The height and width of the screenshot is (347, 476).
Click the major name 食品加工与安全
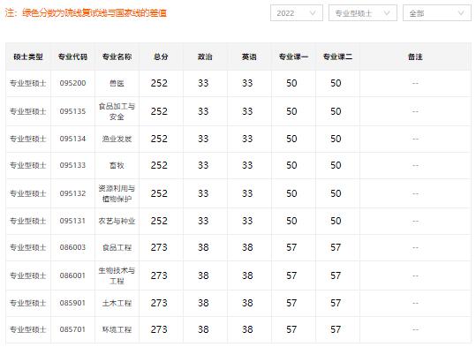117,111
